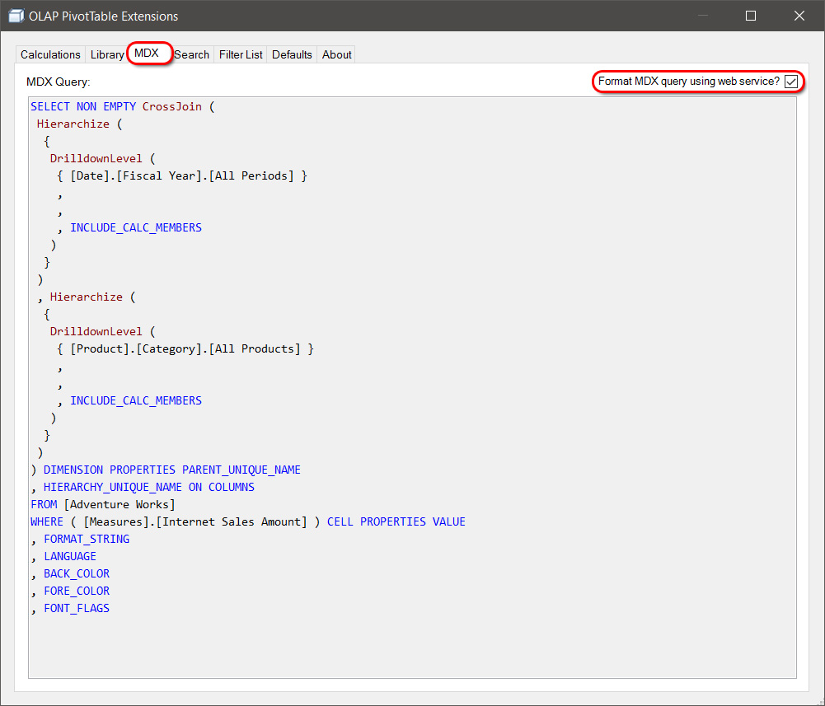
Task: Click the 'Format MDX query using web service?' label
Action: pyautogui.click(x=688, y=82)
